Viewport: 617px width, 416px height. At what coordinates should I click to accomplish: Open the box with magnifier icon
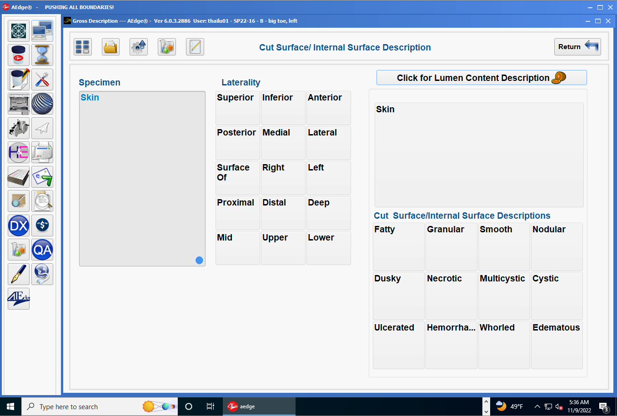[x=19, y=201]
